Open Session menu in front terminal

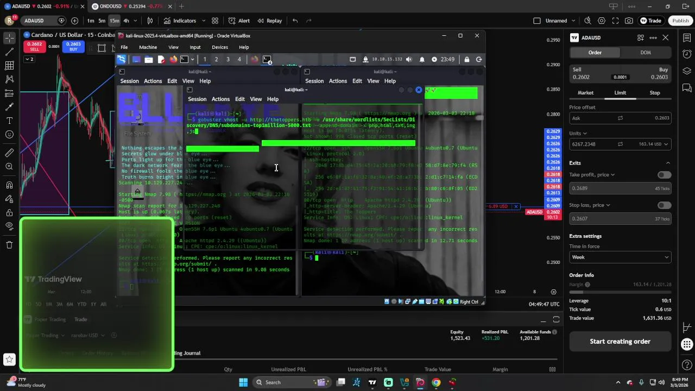[197, 99]
